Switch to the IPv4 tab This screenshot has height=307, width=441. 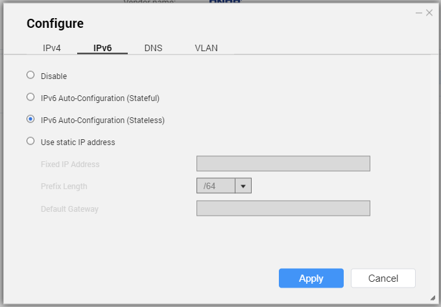tap(52, 48)
